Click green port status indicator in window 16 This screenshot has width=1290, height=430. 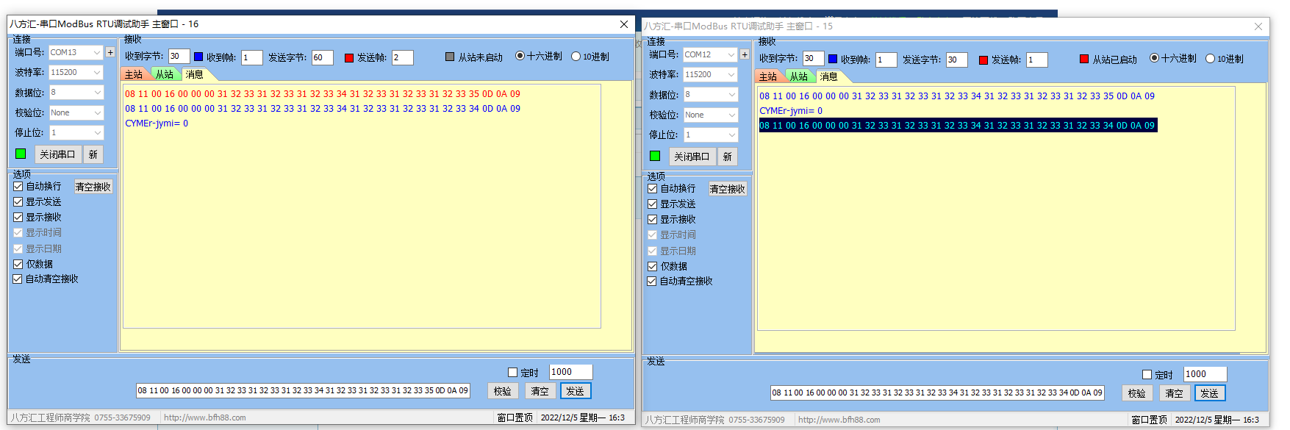[21, 154]
